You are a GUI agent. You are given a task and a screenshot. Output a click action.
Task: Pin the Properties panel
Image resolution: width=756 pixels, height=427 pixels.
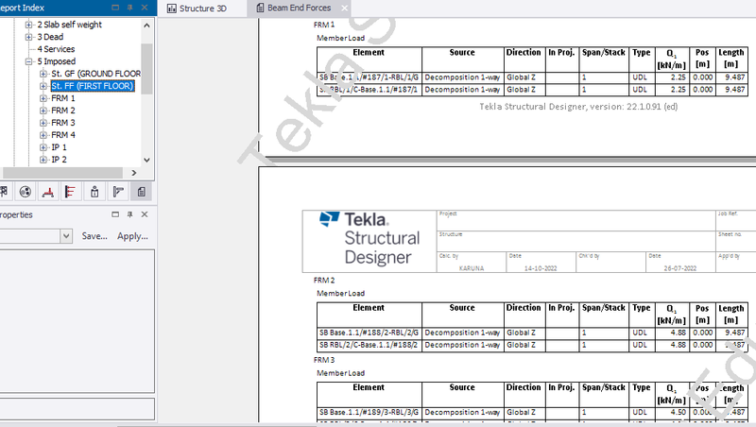(x=129, y=214)
